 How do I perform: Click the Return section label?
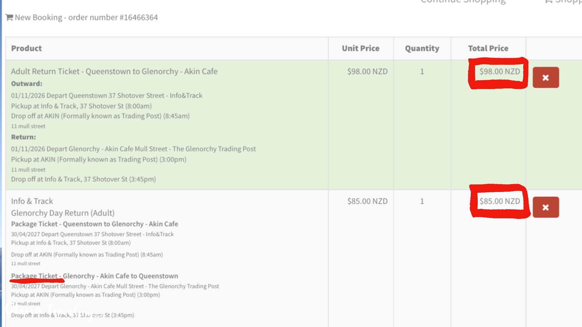click(23, 137)
